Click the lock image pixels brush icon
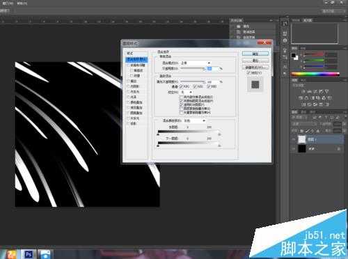 click(x=307, y=131)
